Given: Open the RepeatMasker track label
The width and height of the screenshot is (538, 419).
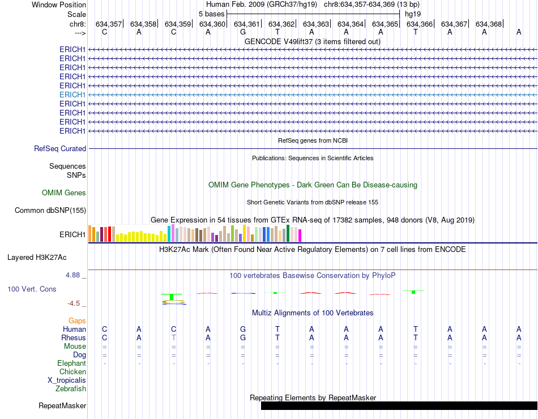Looking at the screenshot, I should pos(62,405).
